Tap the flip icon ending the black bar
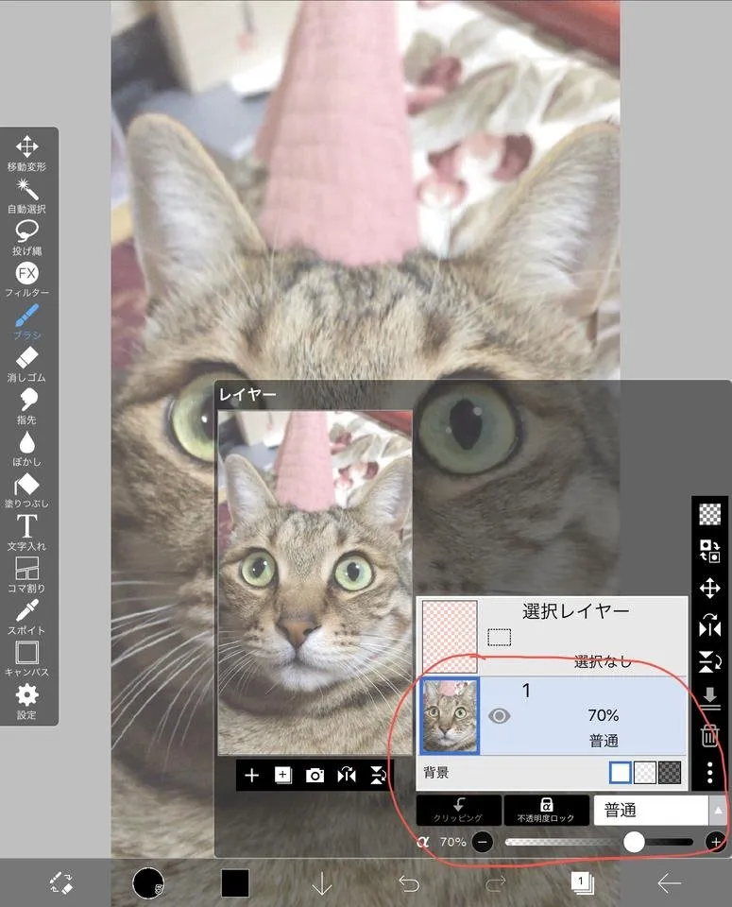Screen dimensions: 732x907 point(378,775)
